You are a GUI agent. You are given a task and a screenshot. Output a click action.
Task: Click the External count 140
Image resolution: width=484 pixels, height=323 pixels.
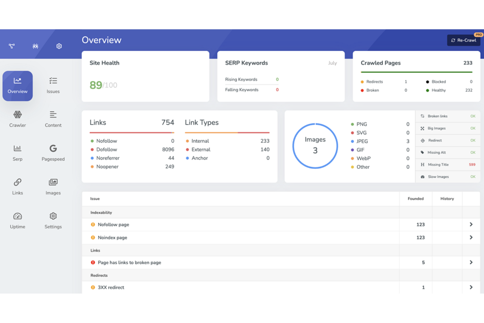(x=265, y=150)
